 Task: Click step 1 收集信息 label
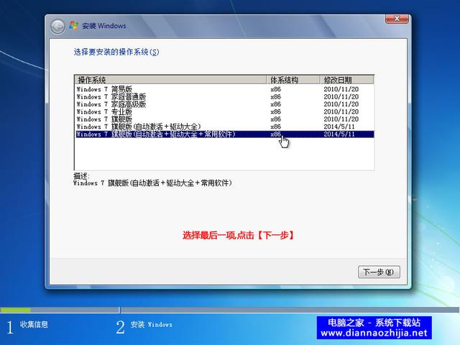coord(34,324)
